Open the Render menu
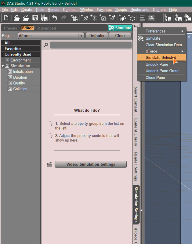The height and width of the screenshot is (244, 192). click(53, 10)
